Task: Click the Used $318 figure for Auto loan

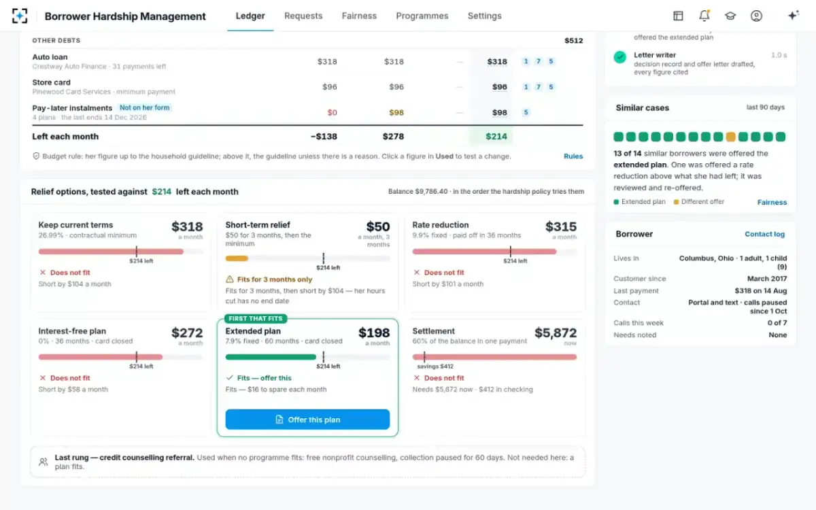Action: coord(497,62)
